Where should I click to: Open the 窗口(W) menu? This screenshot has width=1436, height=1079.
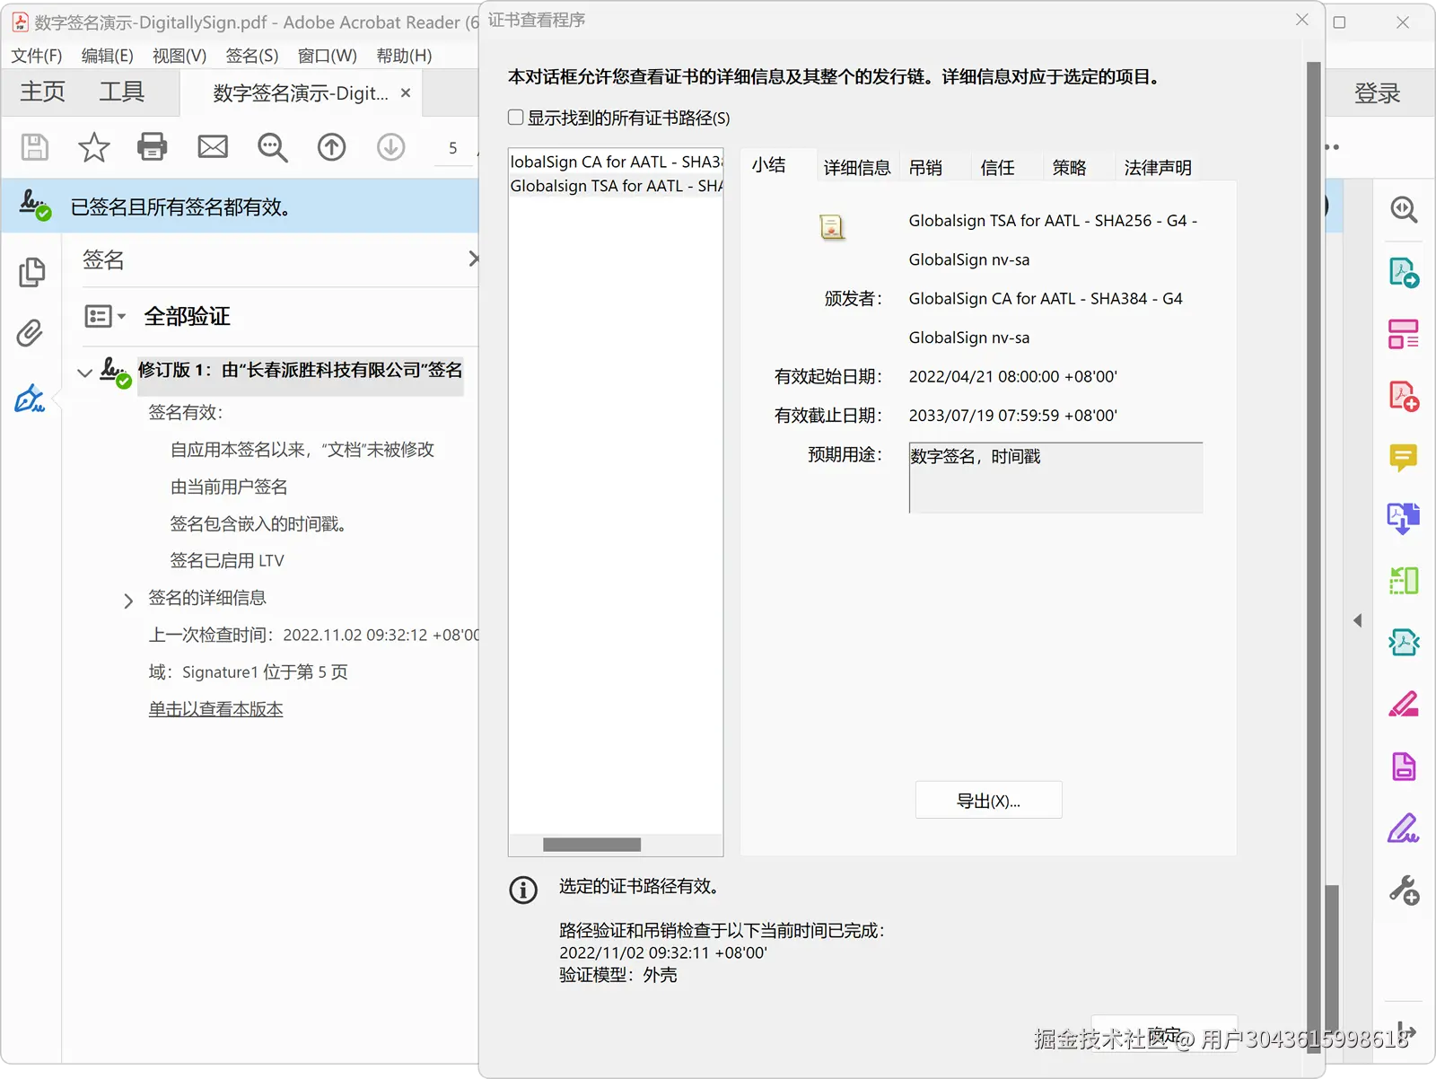point(328,56)
